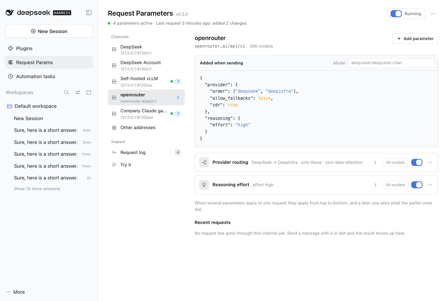
Task: Open the Other addresses entry
Action: tap(146, 128)
